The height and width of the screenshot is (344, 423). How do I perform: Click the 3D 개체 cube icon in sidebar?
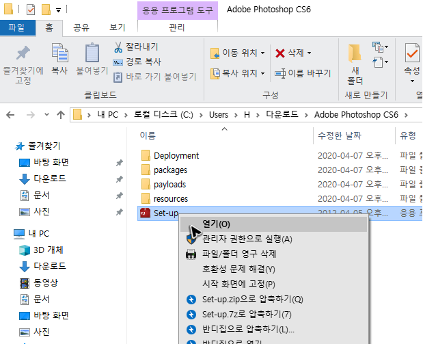[x=25, y=250]
